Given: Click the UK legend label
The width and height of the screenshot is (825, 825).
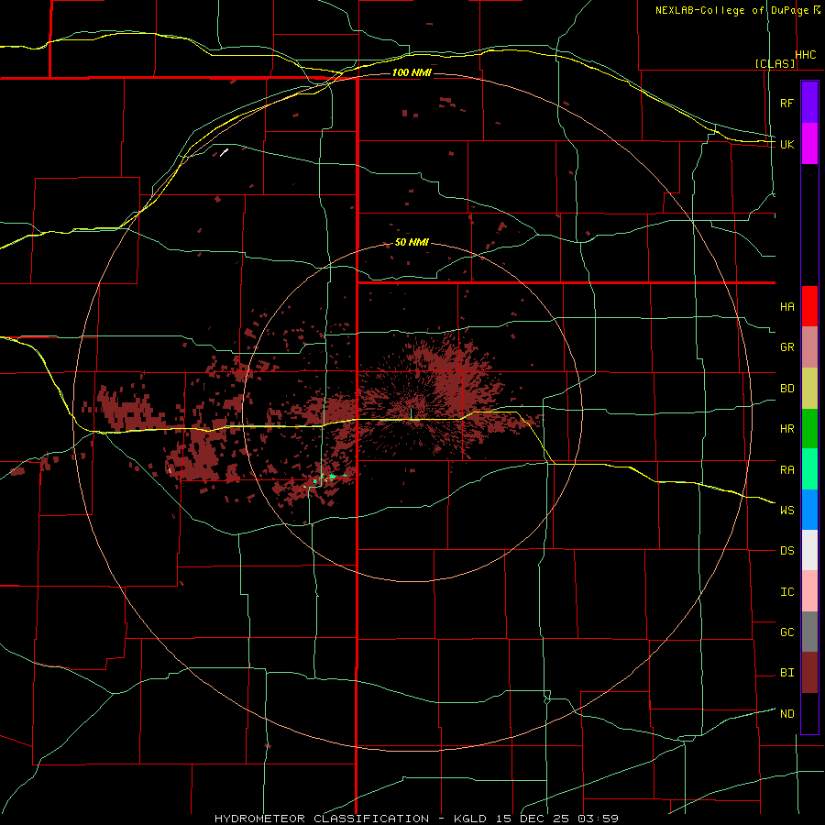Looking at the screenshot, I should coord(786,144).
